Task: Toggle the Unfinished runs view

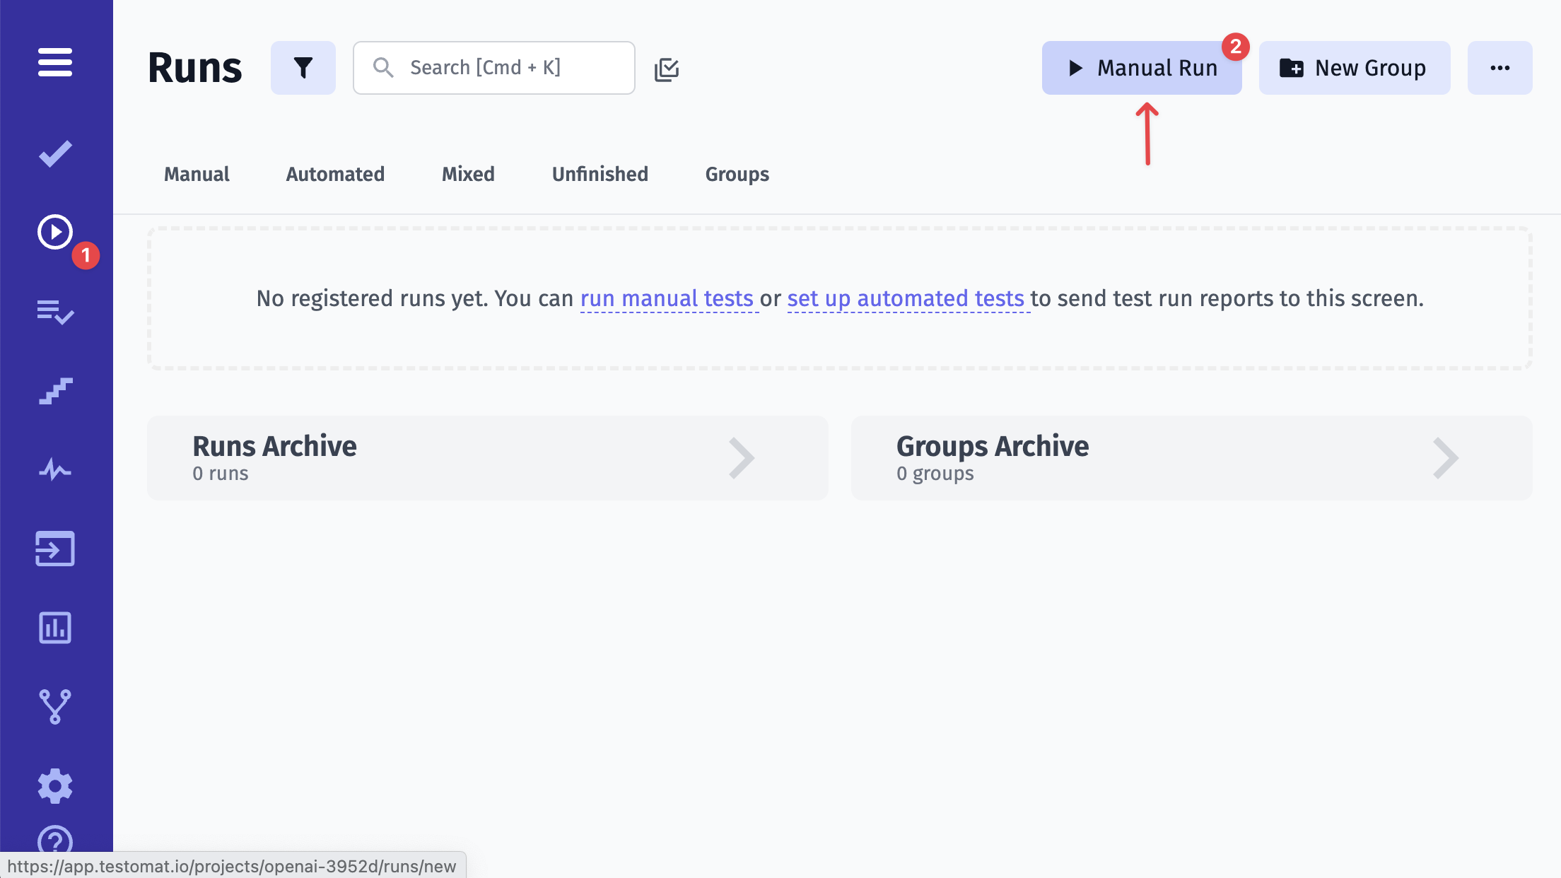Action: pos(600,174)
